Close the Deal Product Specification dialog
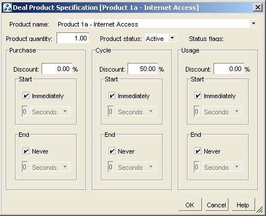Viewport: 266px width, 216px height. pyautogui.click(x=257, y=8)
